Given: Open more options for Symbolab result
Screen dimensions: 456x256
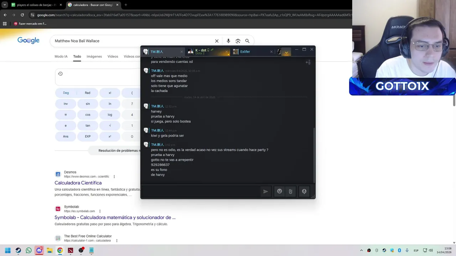Looking at the screenshot, I should (100, 211).
